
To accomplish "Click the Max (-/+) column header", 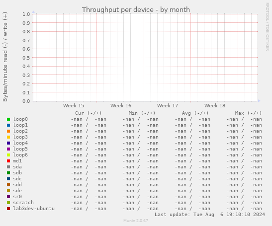I will pyautogui.click(x=249, y=113).
